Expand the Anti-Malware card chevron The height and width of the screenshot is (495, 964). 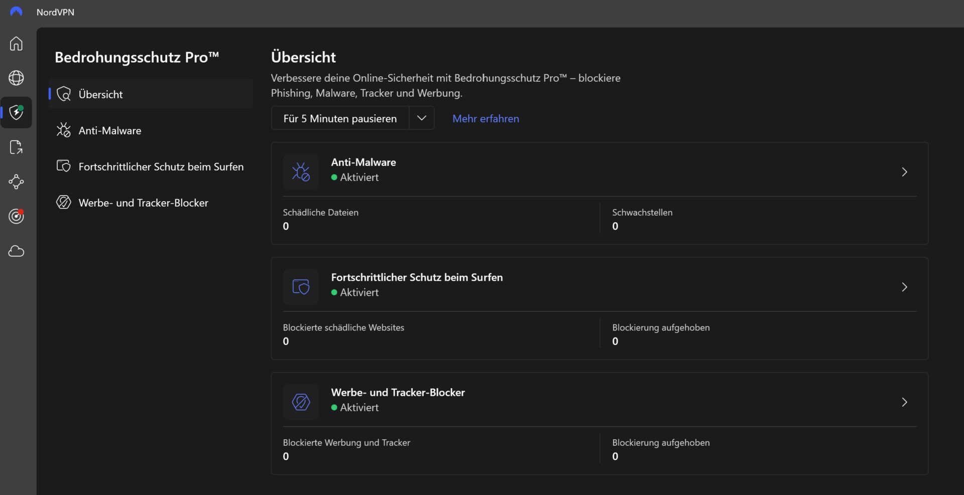point(904,172)
